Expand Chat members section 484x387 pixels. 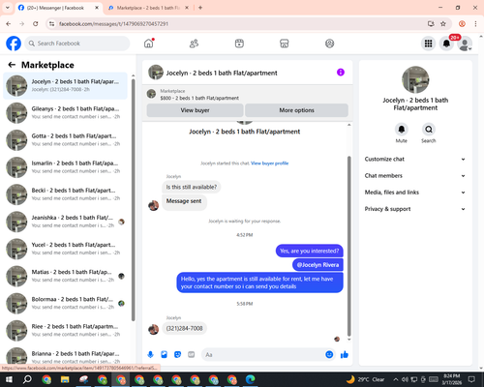point(415,176)
